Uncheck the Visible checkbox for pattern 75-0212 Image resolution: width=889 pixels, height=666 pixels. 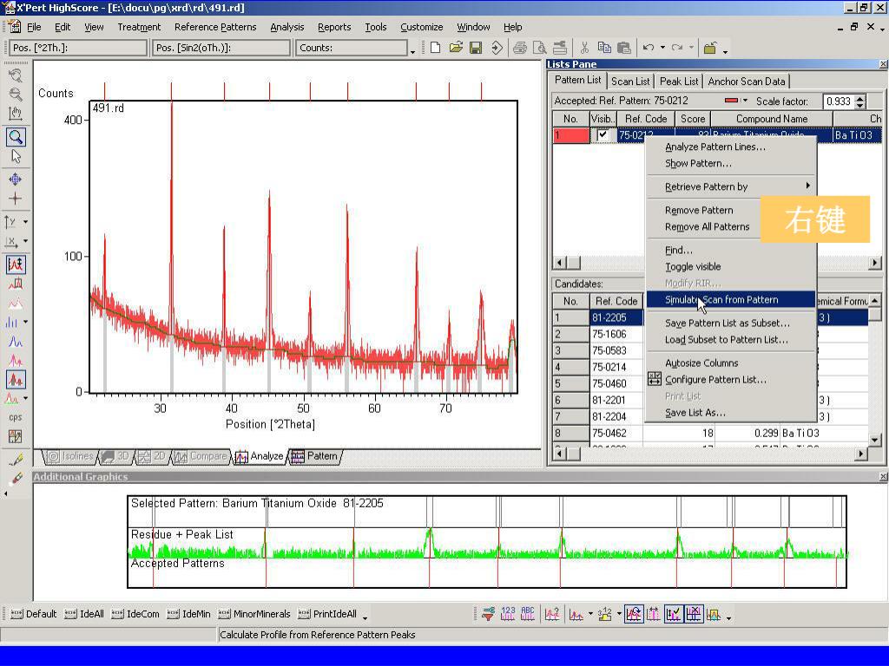603,134
